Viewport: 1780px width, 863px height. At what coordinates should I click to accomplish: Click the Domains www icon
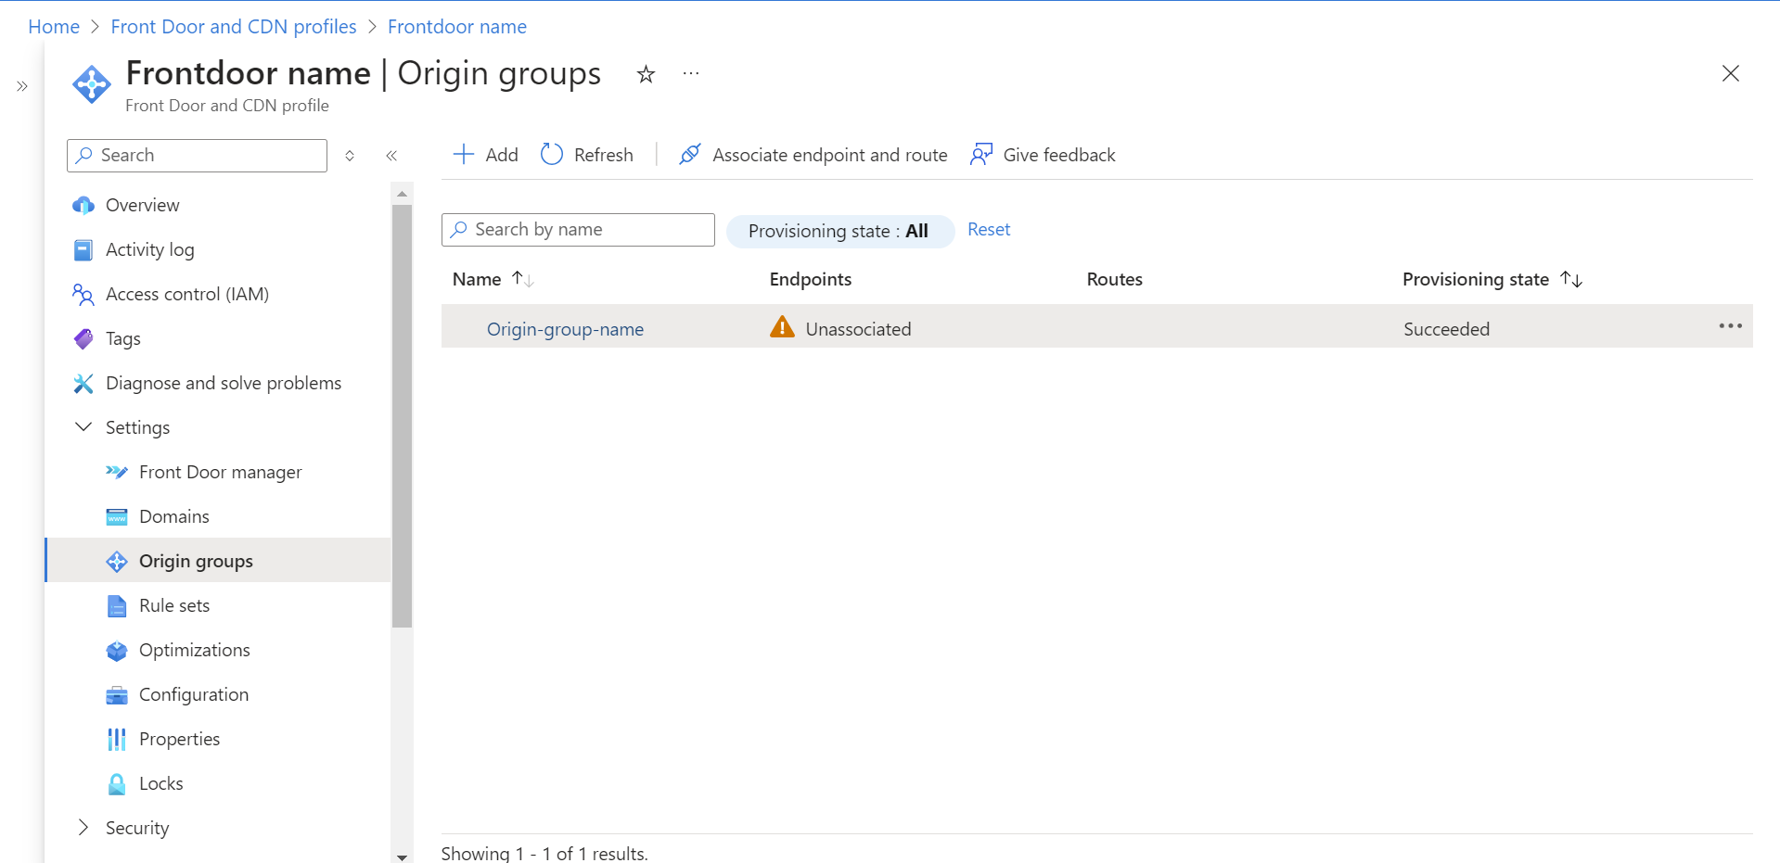tap(117, 516)
